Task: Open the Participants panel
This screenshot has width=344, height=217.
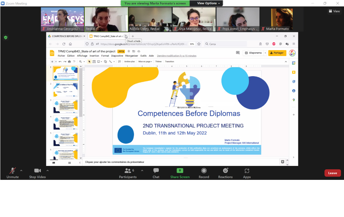Action: coord(128,173)
